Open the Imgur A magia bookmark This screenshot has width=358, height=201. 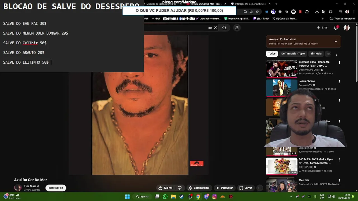point(237,19)
